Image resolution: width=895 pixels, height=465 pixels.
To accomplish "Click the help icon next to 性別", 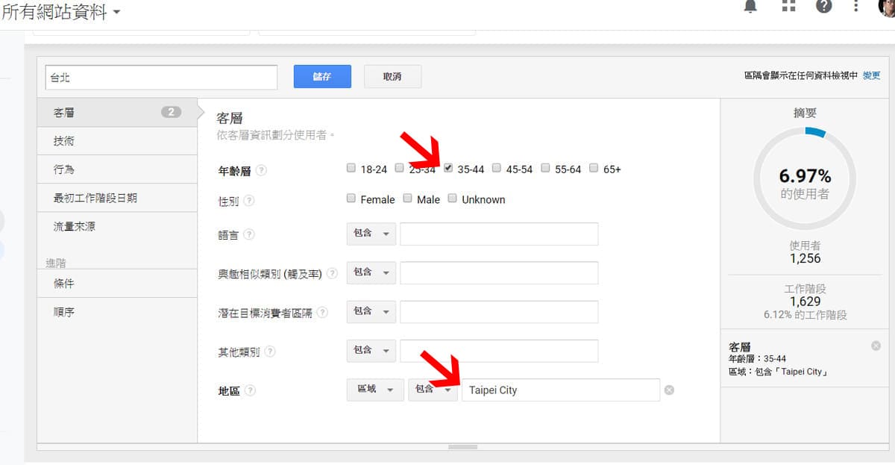I will 249,200.
